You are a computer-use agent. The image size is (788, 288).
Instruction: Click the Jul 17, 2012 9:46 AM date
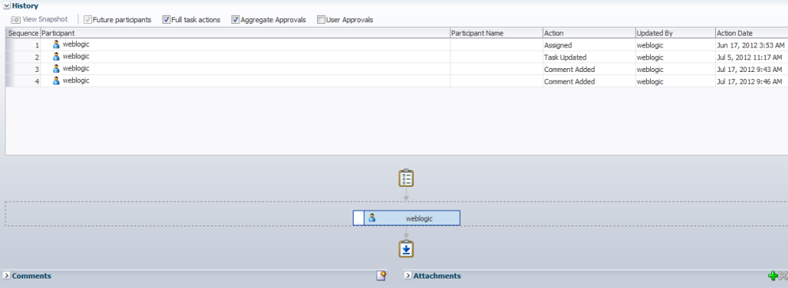pyautogui.click(x=749, y=81)
